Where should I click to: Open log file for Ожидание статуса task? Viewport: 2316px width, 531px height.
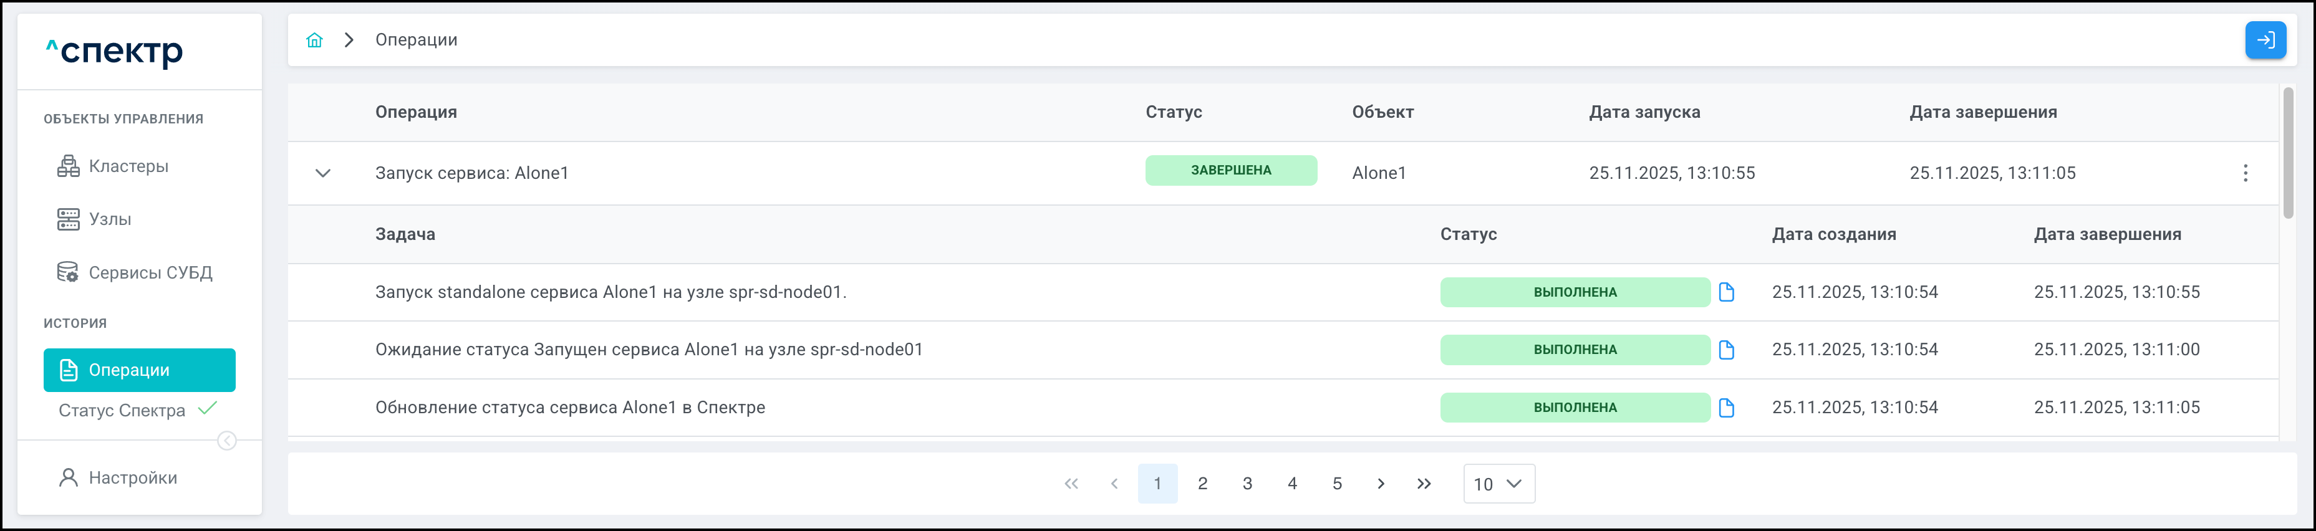coord(1725,350)
